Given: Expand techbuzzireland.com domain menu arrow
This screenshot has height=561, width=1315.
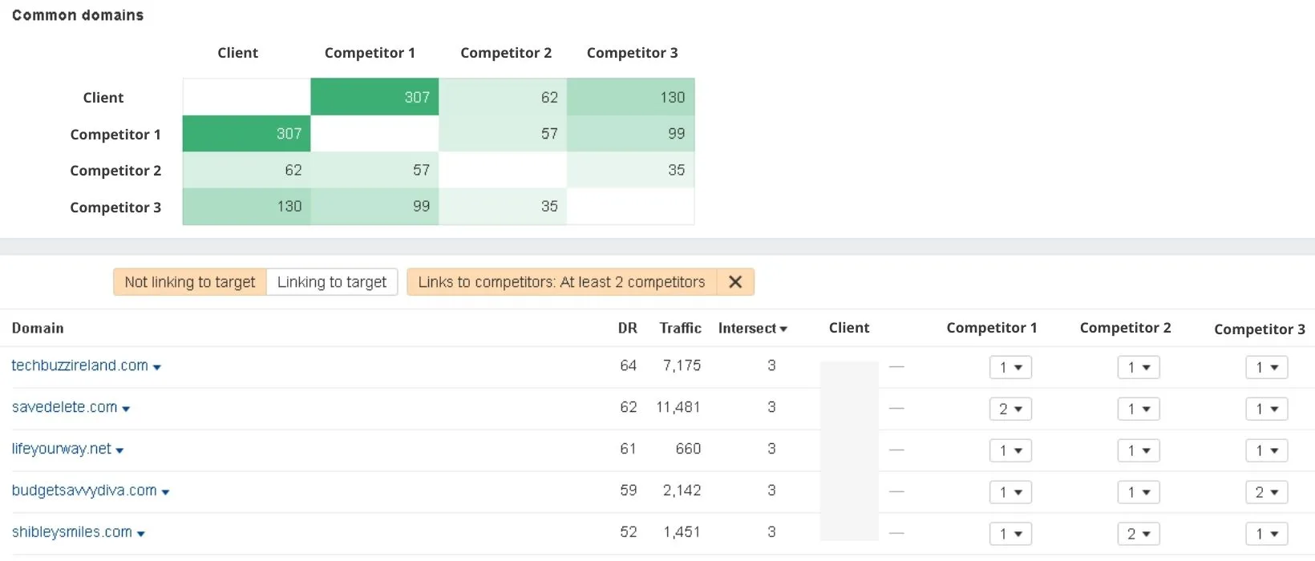Looking at the screenshot, I should (157, 368).
